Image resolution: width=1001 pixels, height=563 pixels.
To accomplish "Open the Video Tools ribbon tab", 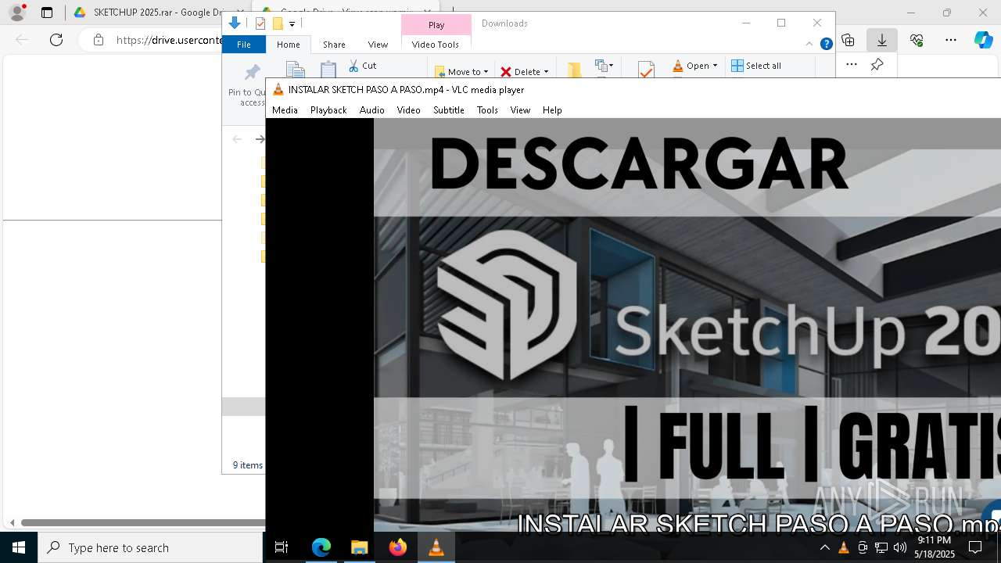I will pos(436,45).
